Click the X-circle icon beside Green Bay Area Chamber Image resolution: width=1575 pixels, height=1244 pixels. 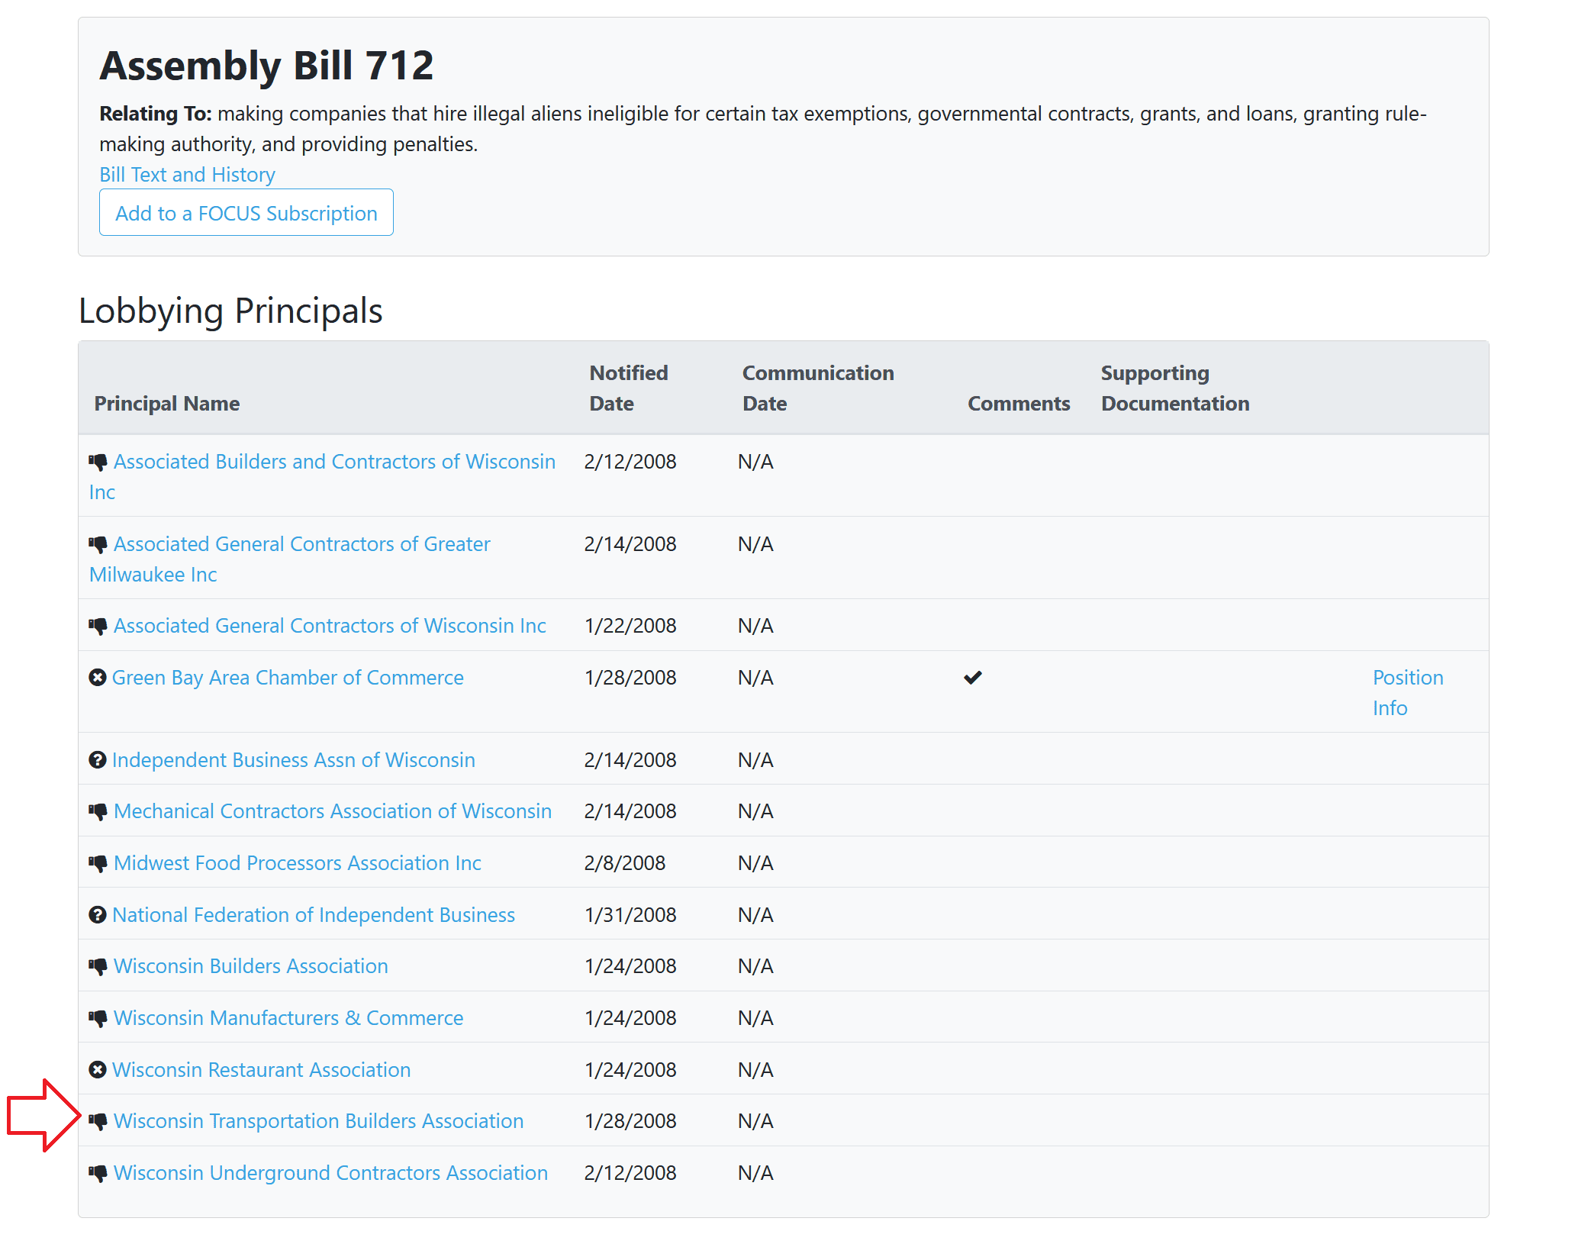[x=98, y=678]
